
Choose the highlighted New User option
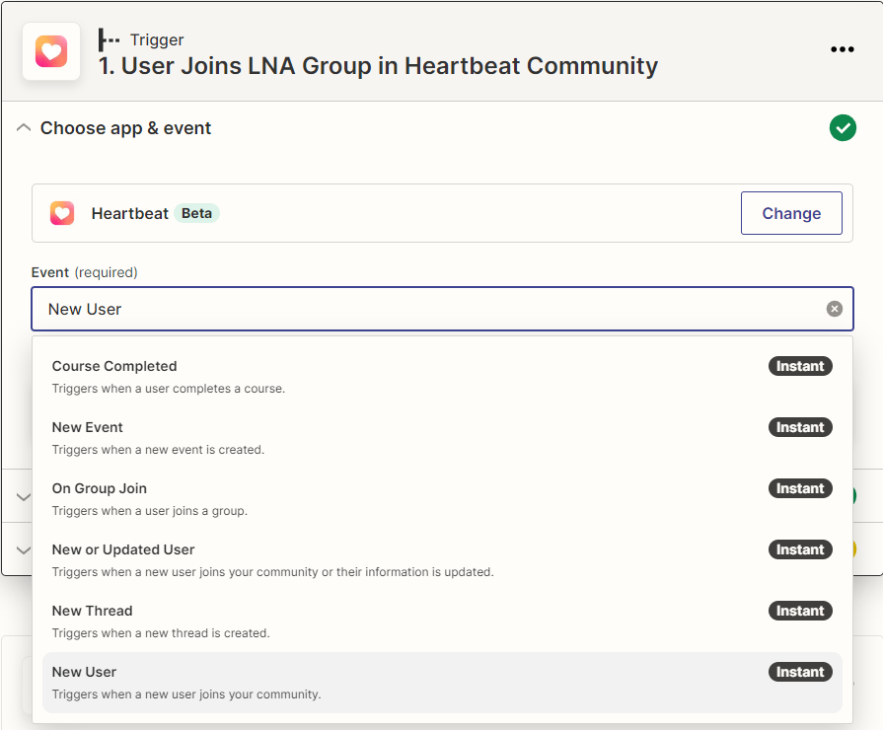85,672
